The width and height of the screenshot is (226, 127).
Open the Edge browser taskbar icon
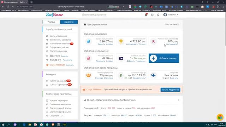24,125
